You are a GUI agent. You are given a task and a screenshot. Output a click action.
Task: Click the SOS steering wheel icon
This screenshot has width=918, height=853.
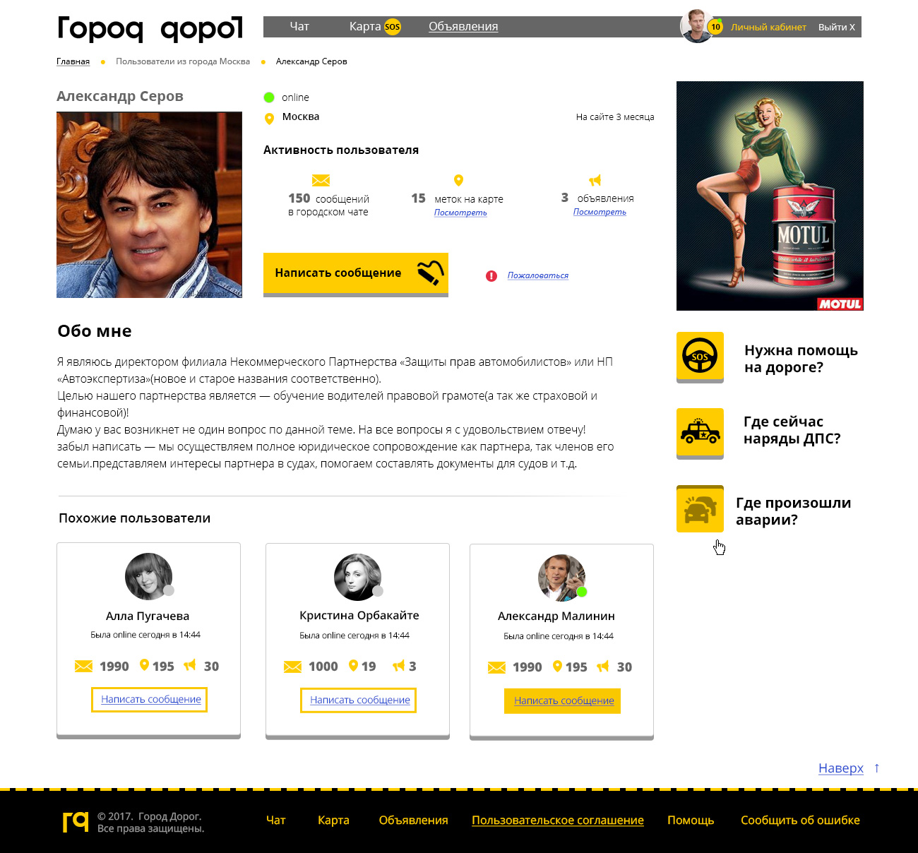pyautogui.click(x=700, y=357)
